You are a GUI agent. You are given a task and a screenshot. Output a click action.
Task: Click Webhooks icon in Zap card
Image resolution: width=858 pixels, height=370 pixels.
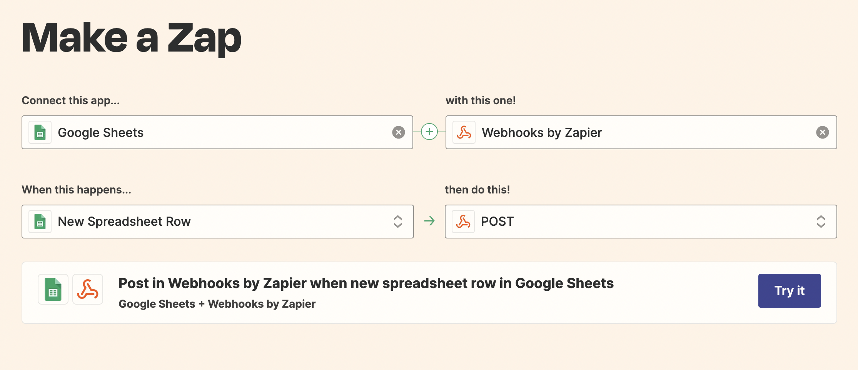[88, 289]
